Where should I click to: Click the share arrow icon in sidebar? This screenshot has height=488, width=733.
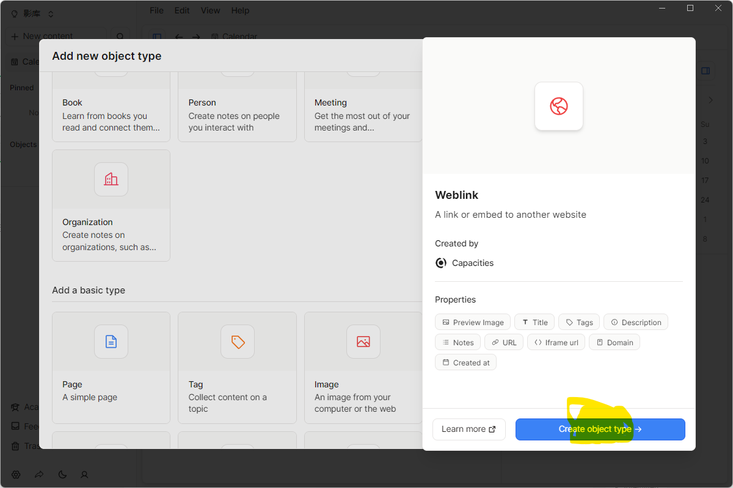click(x=39, y=475)
